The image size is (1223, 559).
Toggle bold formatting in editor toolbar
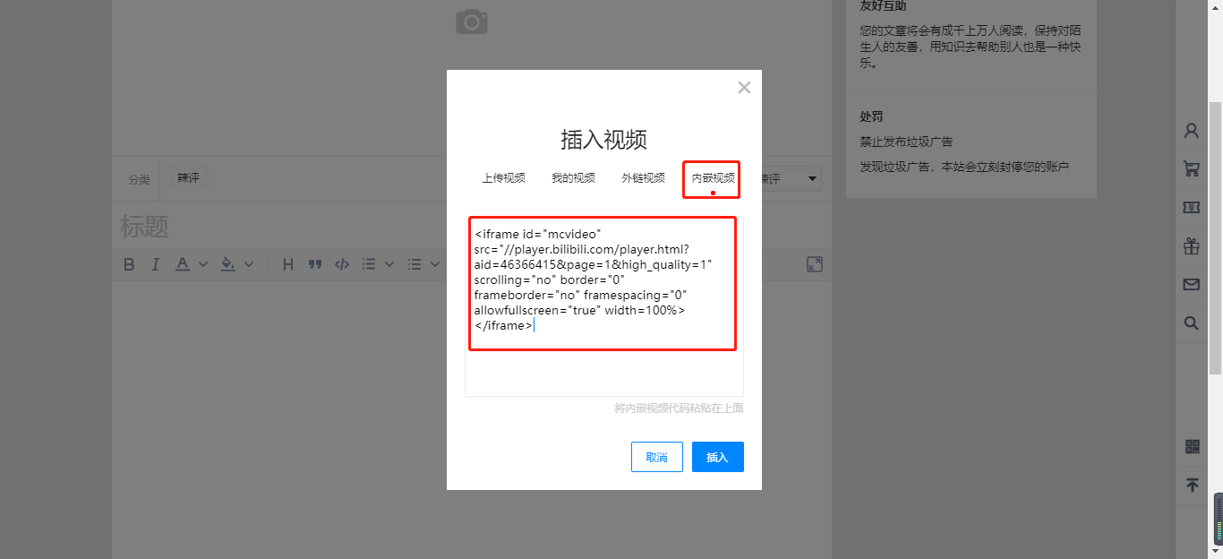(x=129, y=264)
